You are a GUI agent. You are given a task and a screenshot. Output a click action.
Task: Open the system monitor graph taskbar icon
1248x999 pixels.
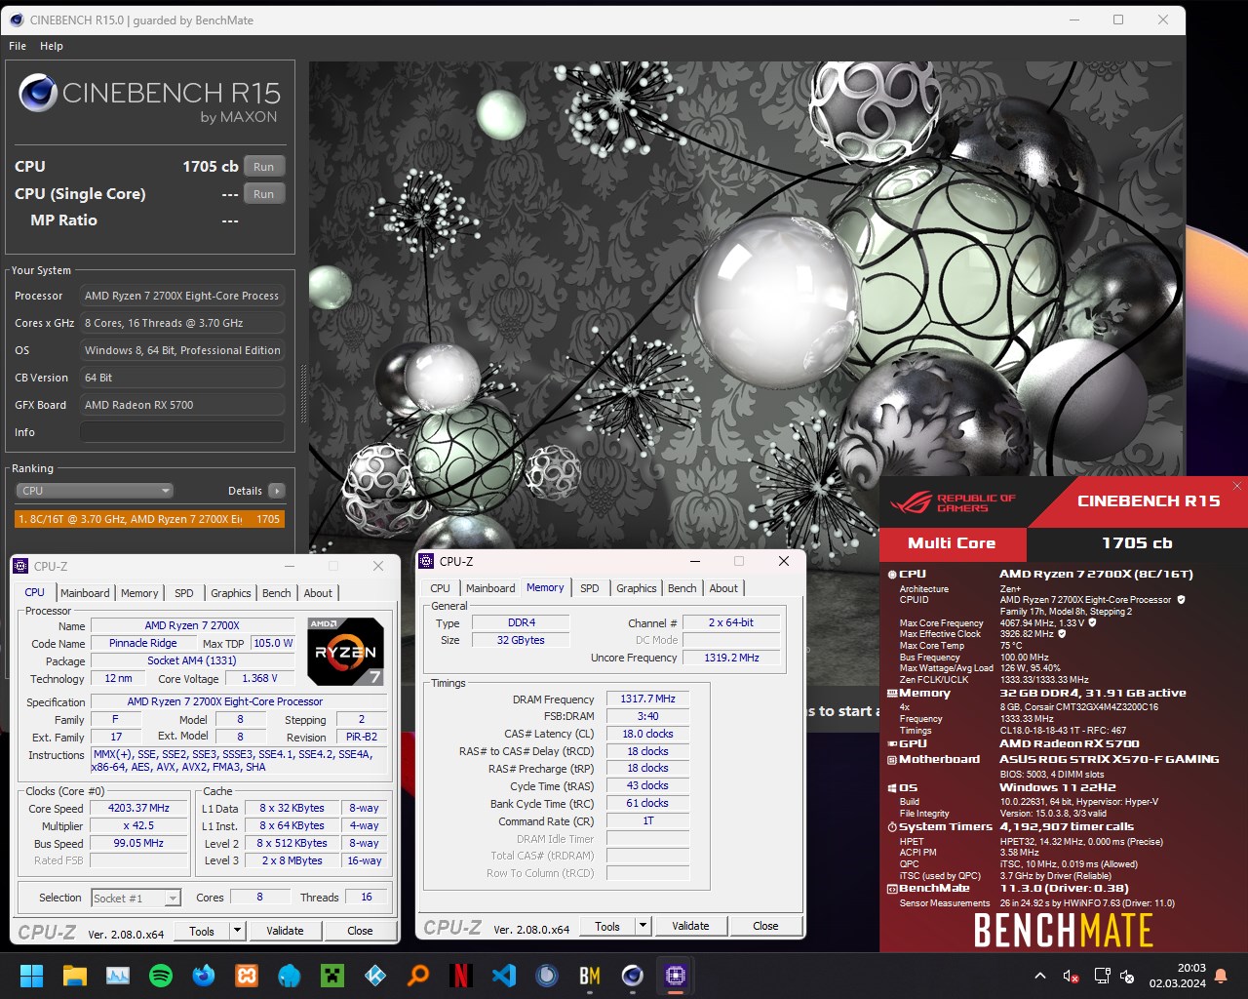point(118,975)
